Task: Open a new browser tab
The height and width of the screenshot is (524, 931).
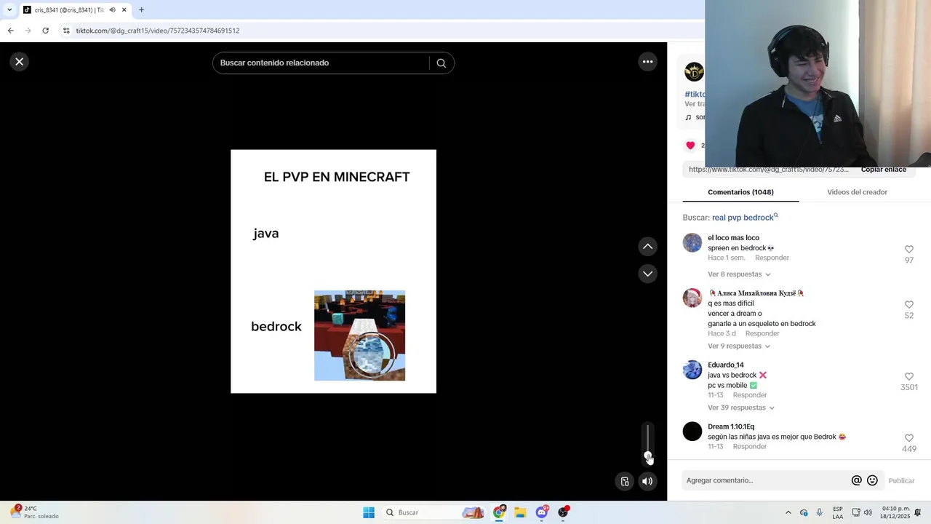Action: pos(141,10)
